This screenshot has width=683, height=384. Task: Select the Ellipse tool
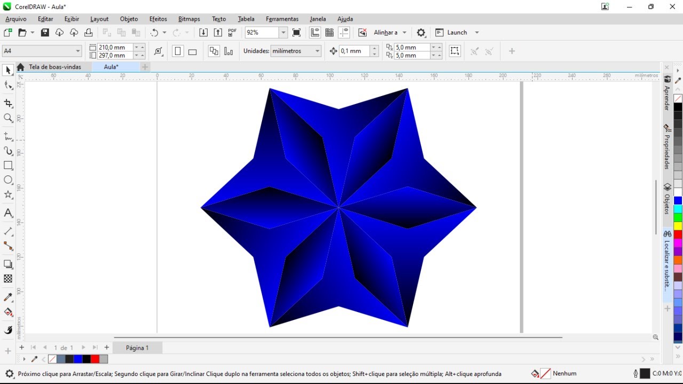pyautogui.click(x=8, y=180)
